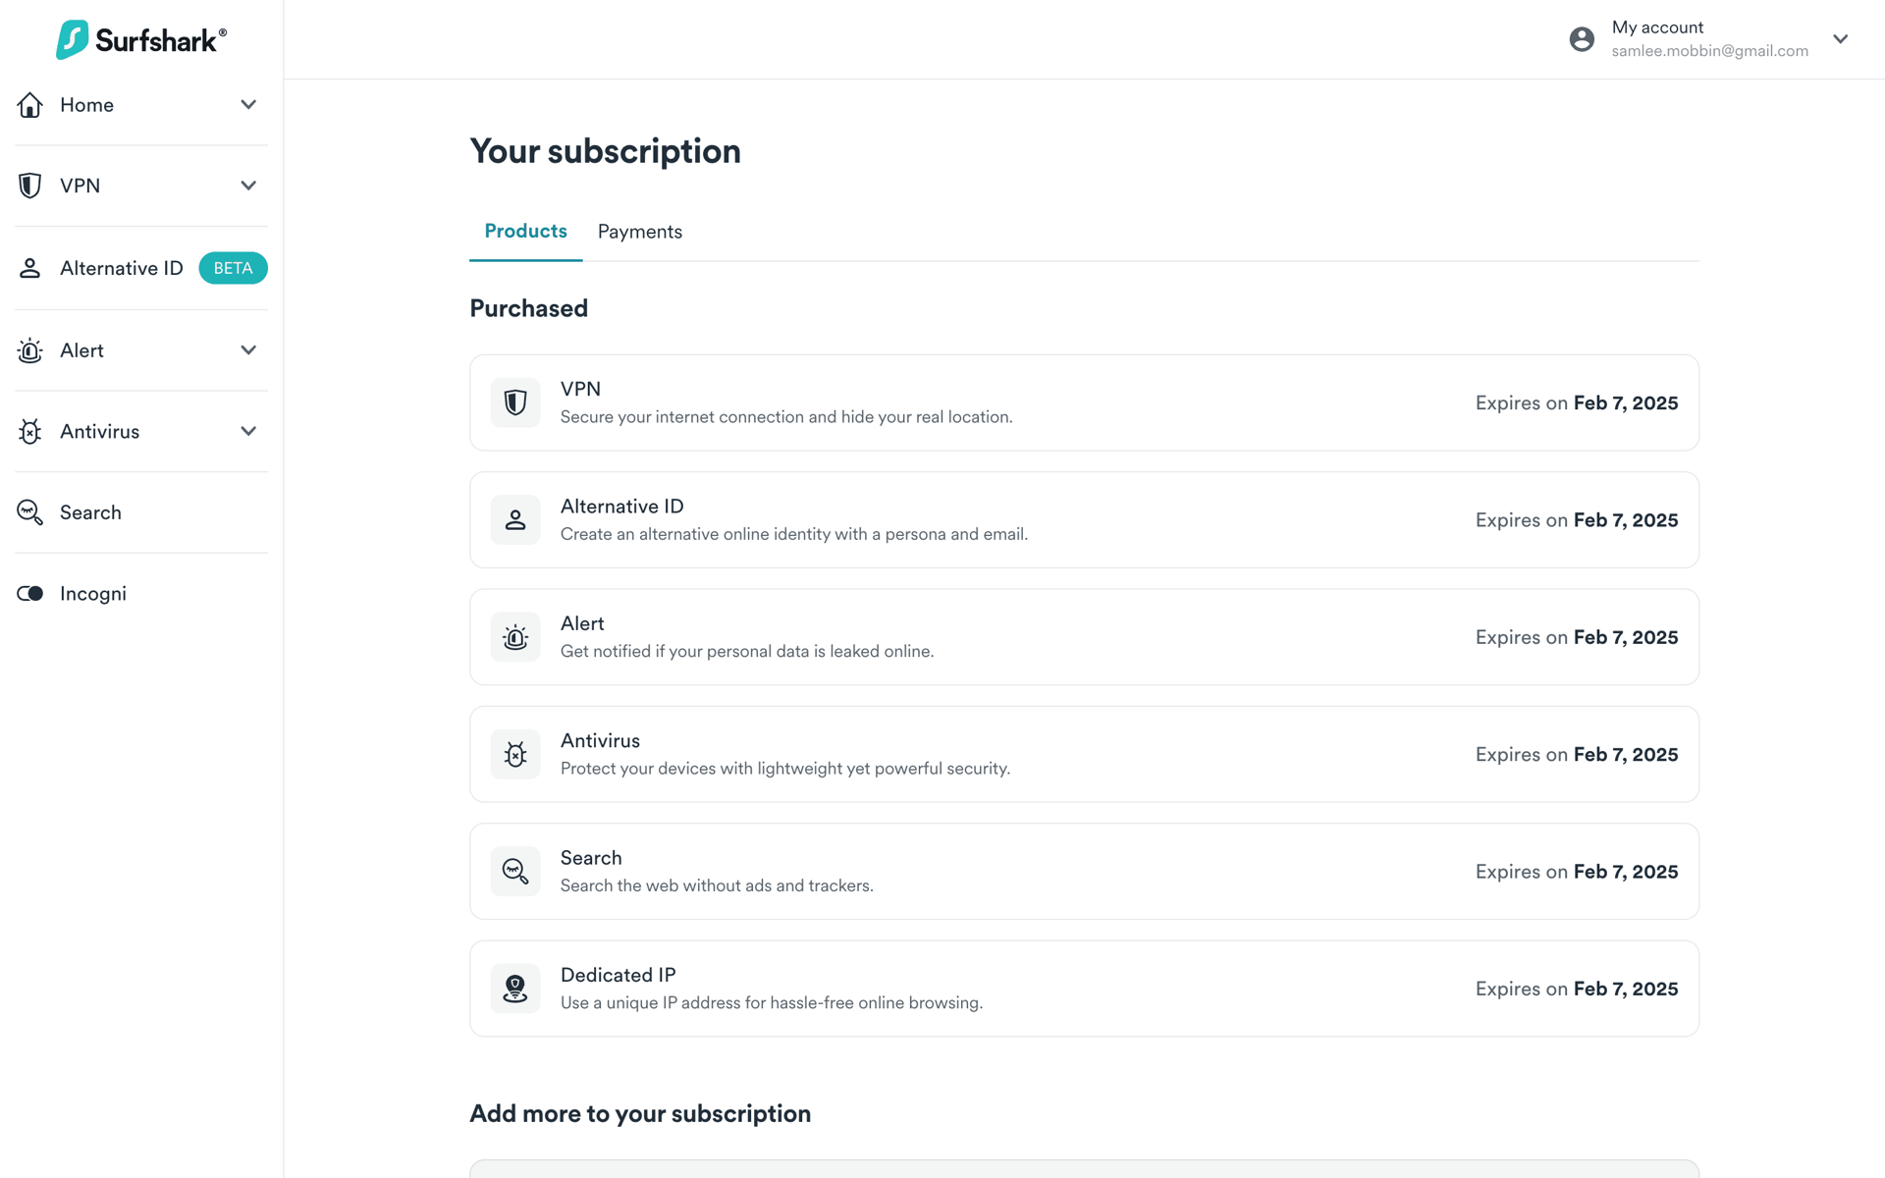This screenshot has height=1178, width=1885.
Task: Click 'Secure your internet connection' description
Action: 786,417
